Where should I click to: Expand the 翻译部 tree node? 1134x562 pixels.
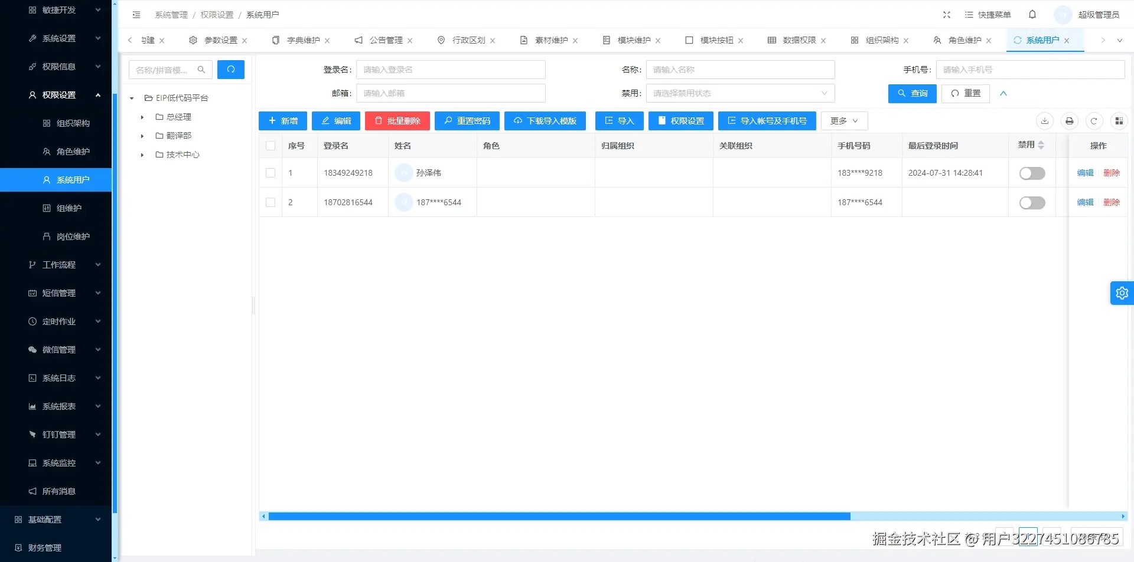[142, 136]
